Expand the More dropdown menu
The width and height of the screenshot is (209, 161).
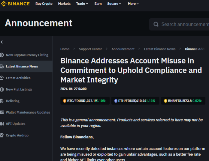(133, 4)
